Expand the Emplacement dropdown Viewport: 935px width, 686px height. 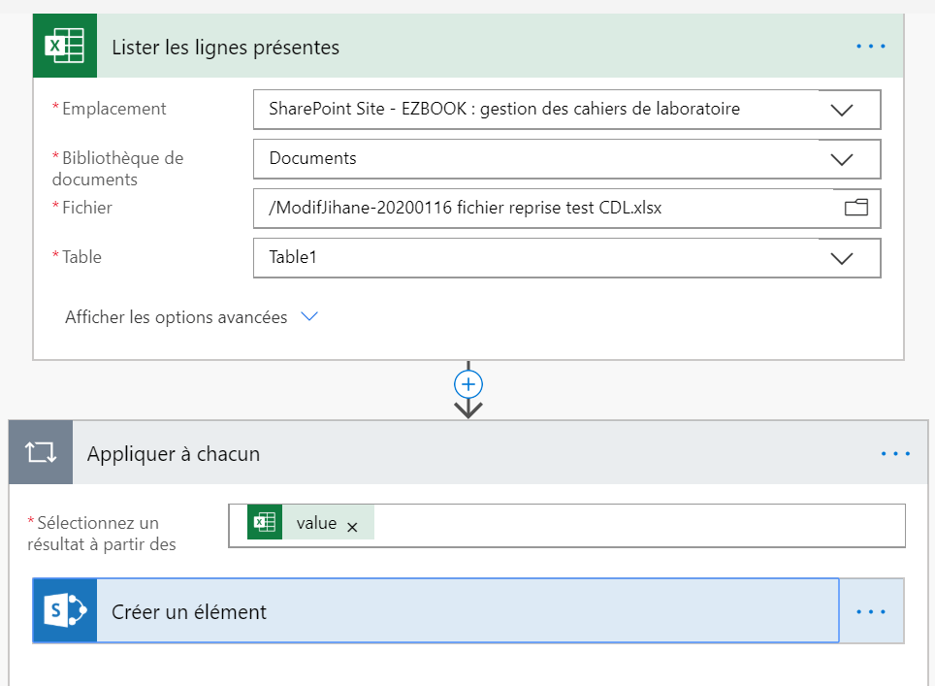click(x=842, y=110)
